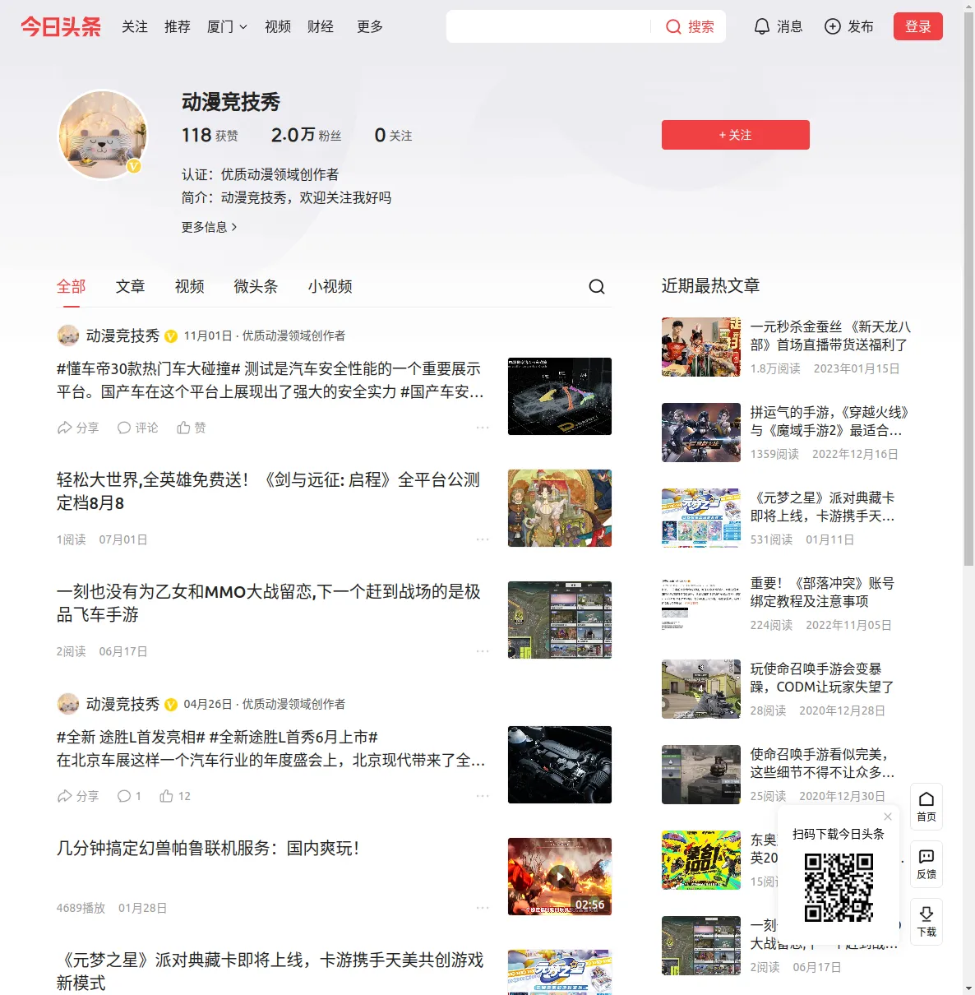Open the 更多 nav menu
Screen dimensions: 975x995
click(370, 26)
